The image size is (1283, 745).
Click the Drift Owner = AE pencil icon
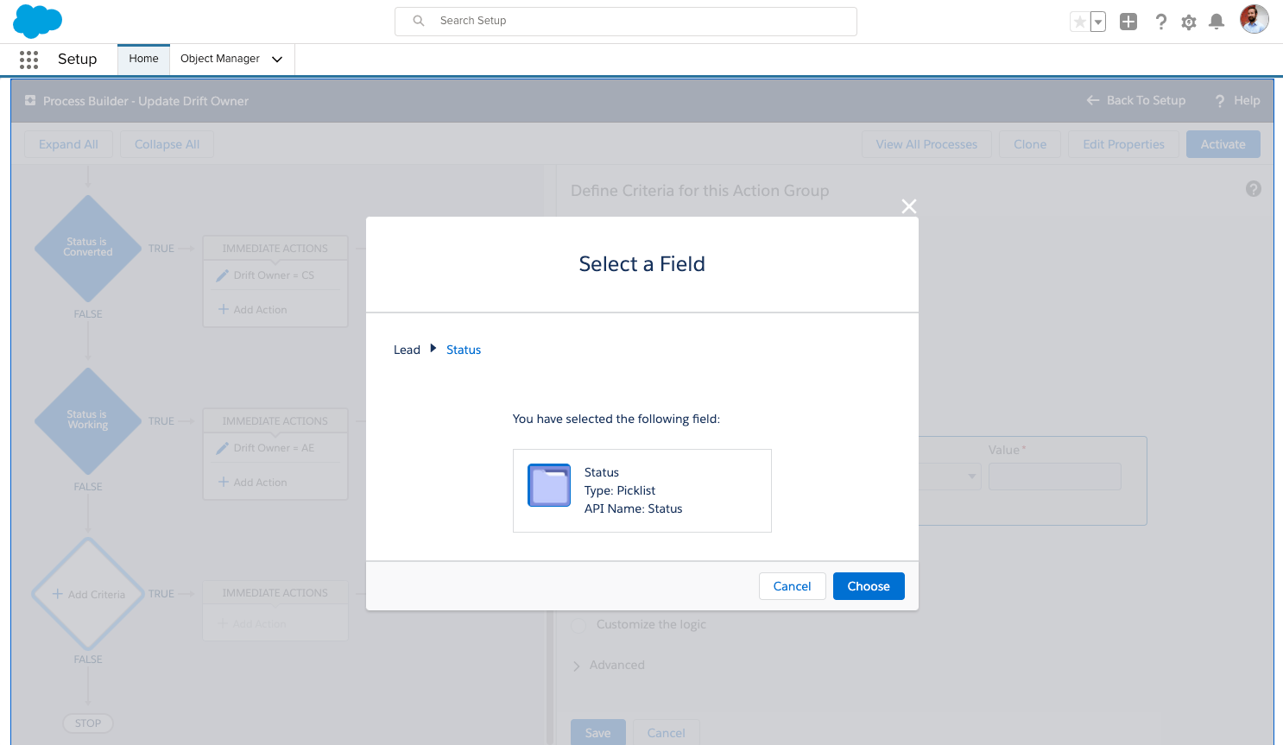click(x=223, y=448)
